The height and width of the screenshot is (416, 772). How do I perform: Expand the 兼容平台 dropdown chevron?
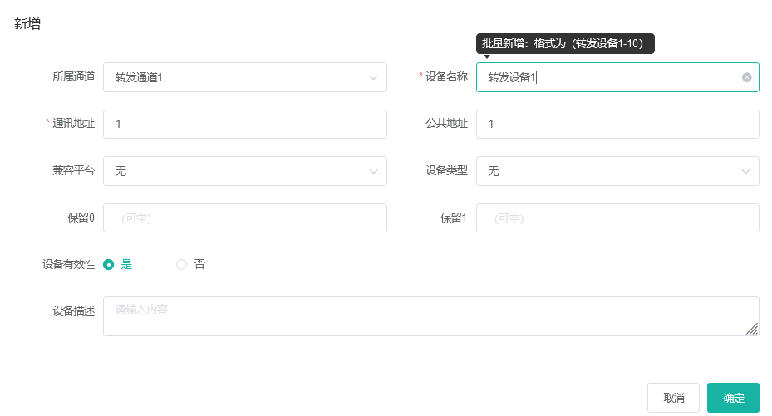tap(373, 172)
